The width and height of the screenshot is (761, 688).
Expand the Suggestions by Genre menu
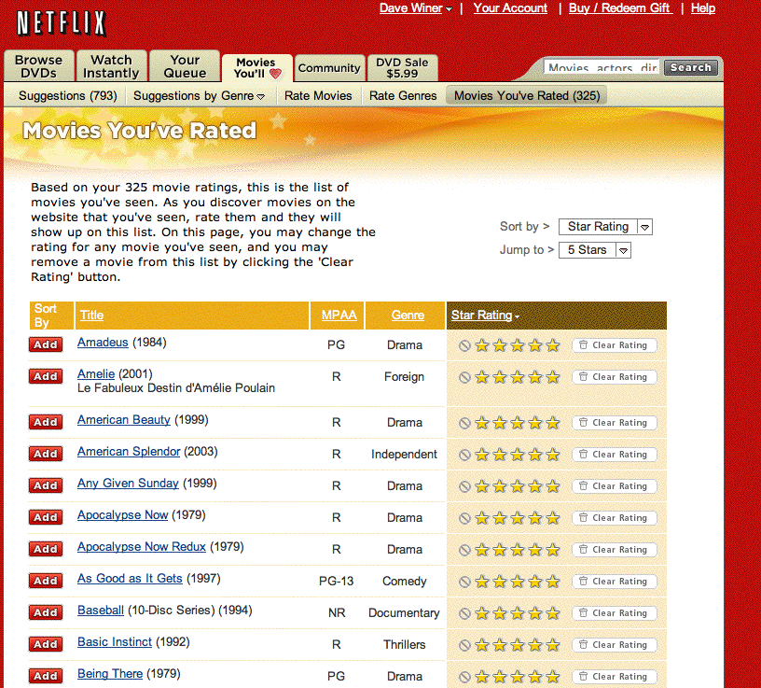tap(199, 95)
